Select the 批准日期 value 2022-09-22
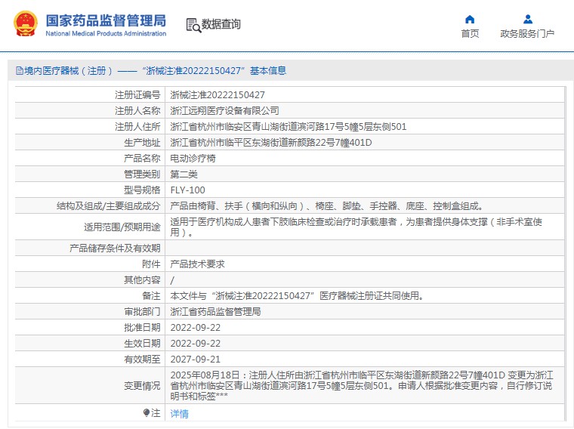The width and height of the screenshot is (574, 429). pyautogui.click(x=196, y=328)
